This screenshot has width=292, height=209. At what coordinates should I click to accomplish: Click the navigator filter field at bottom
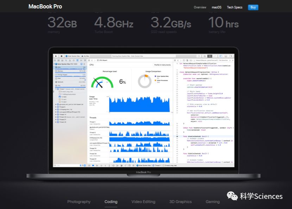67,165
